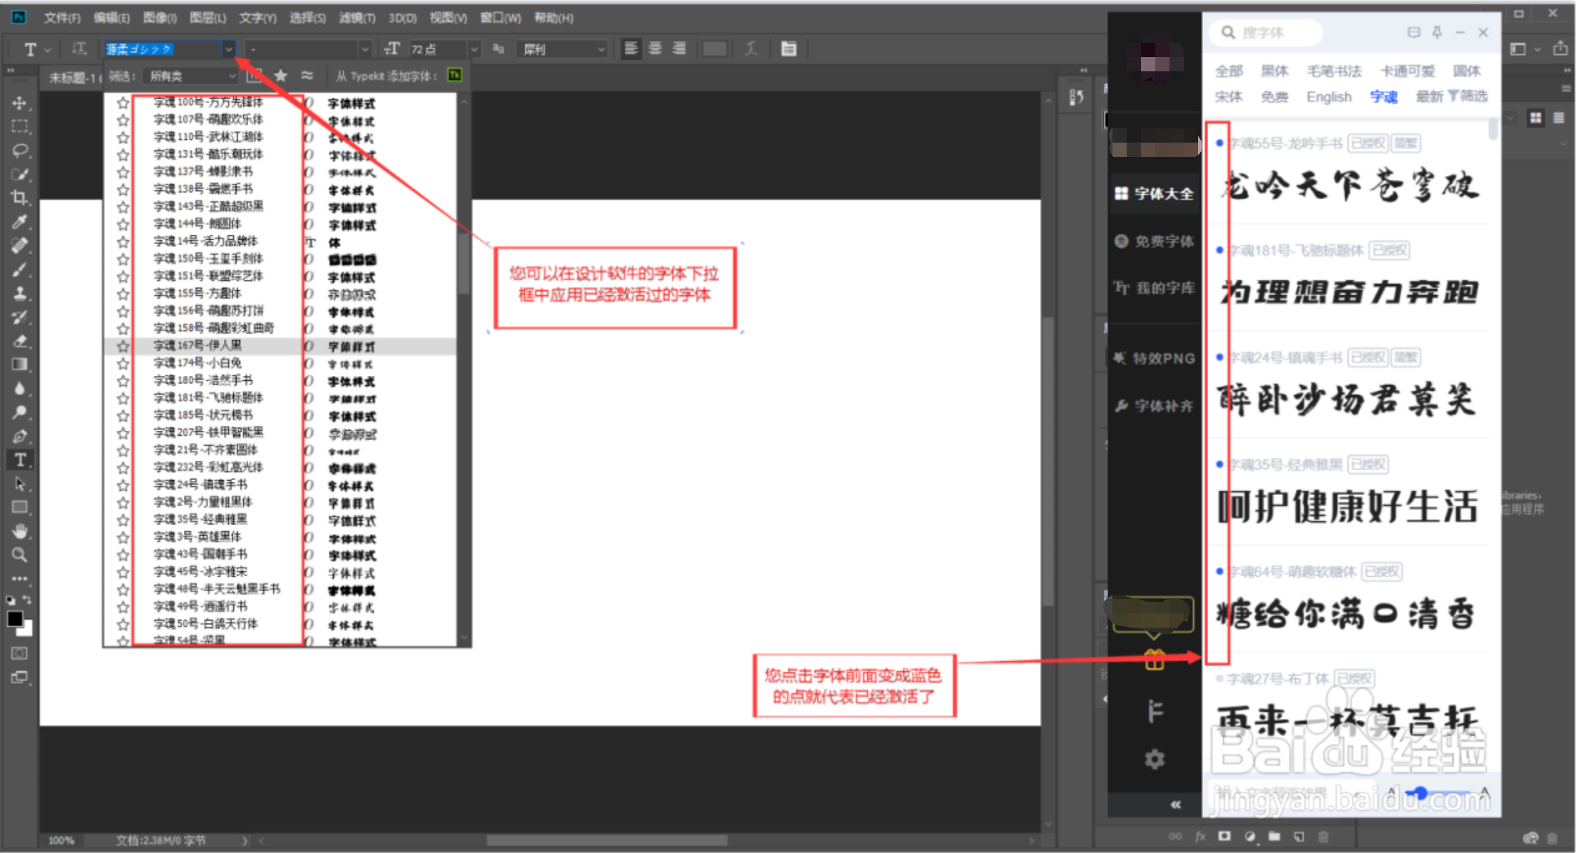Click the text color swatch in options bar
1576x853 pixels.
click(x=714, y=48)
